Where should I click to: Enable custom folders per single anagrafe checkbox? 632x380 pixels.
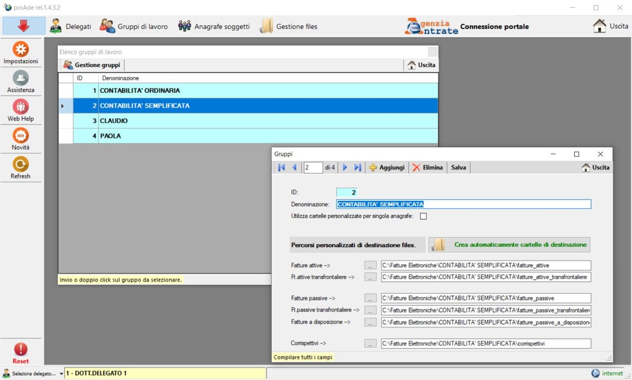click(x=423, y=216)
